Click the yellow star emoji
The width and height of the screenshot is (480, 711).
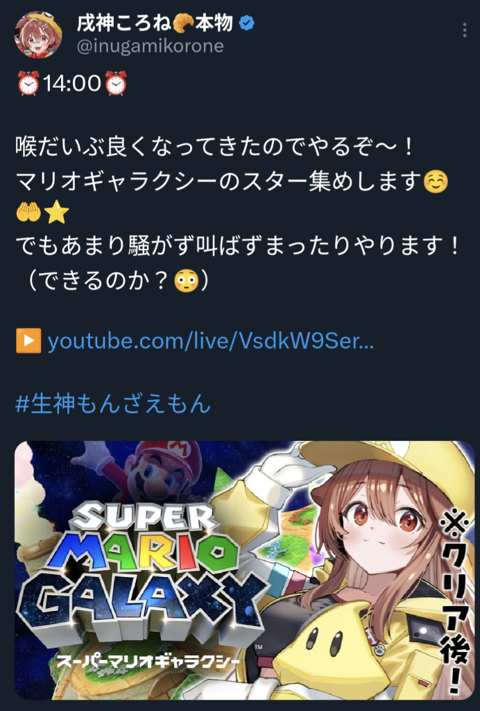point(56,213)
